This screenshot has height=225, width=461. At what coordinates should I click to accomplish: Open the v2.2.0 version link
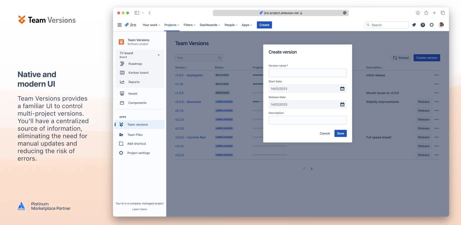click(179, 119)
